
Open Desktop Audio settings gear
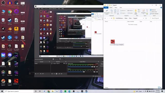[97, 67]
